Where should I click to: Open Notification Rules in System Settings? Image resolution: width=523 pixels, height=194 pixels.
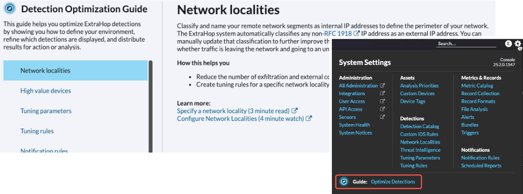click(x=480, y=157)
